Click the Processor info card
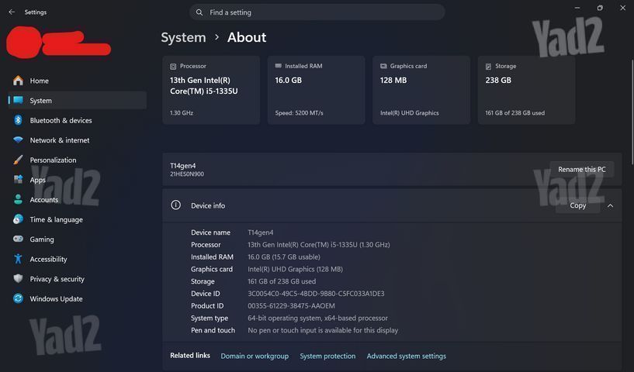Image resolution: width=634 pixels, height=372 pixels. pos(211,90)
